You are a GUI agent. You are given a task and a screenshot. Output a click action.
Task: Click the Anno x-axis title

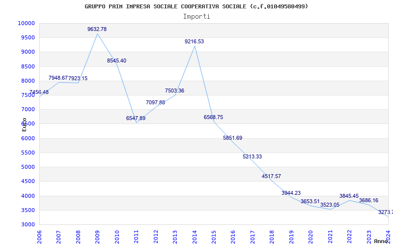coord(381,241)
